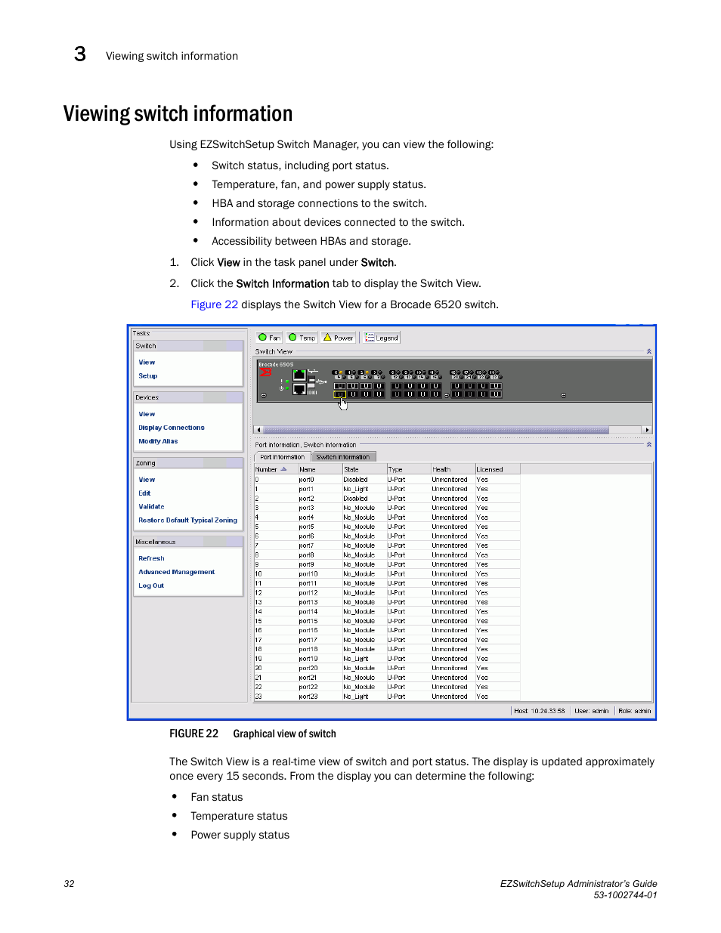Click the upper Ethernet port on switch
This screenshot has height=933, width=721.
[299, 375]
